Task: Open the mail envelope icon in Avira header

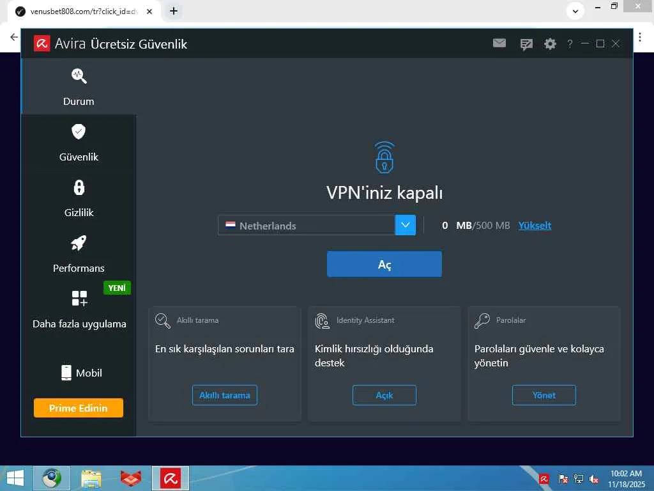Action: (499, 43)
